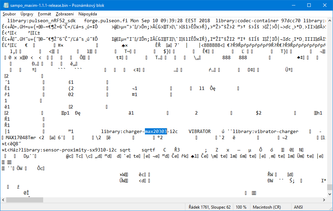Image resolution: width=333 pixels, height=211 pixels.
Task: Maximize the Notepad window
Action: click(x=308, y=5)
